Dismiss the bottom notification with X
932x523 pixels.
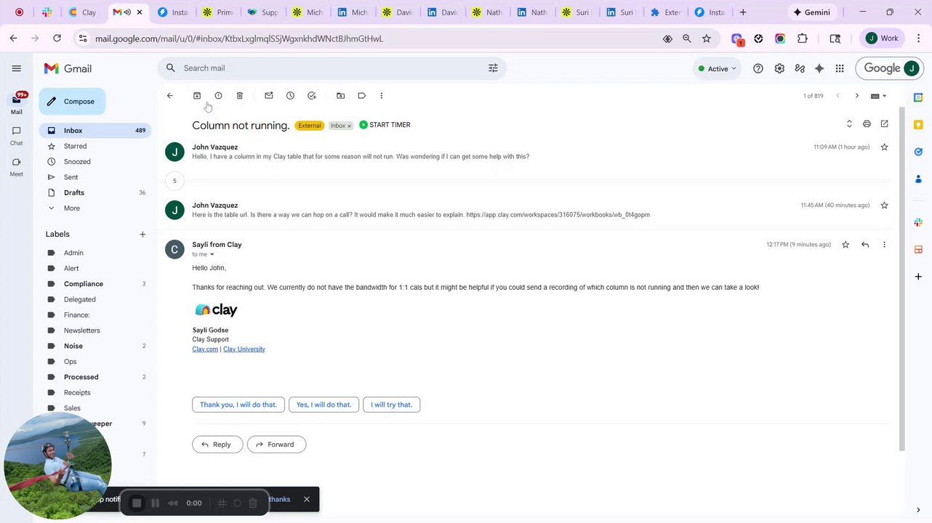click(307, 499)
